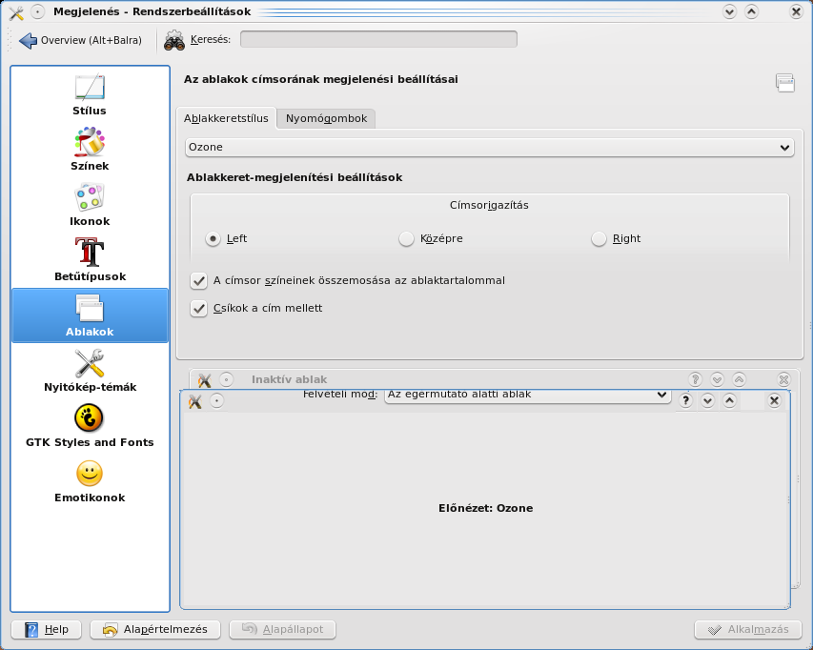Click the Help button
813x650 pixels.
pyautogui.click(x=47, y=629)
